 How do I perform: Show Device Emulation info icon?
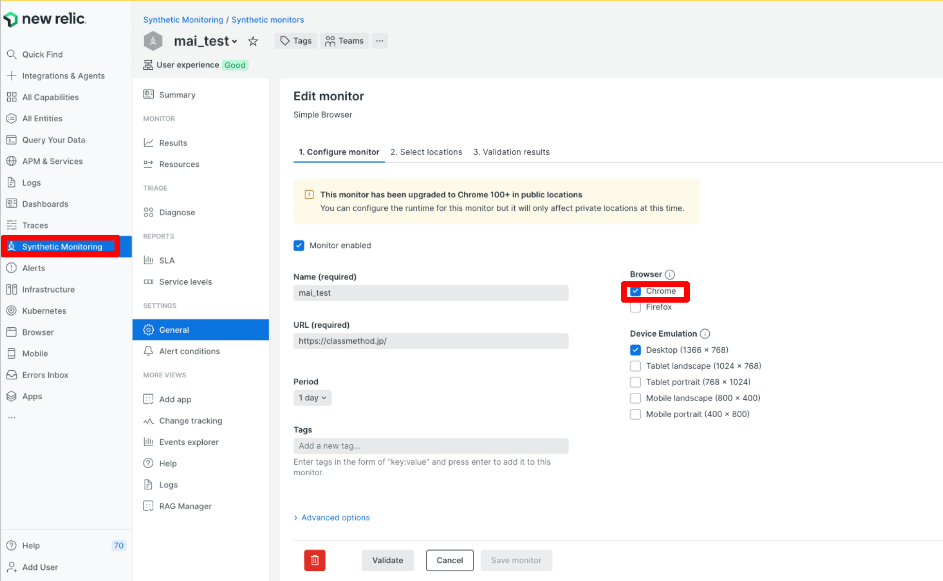tap(705, 334)
